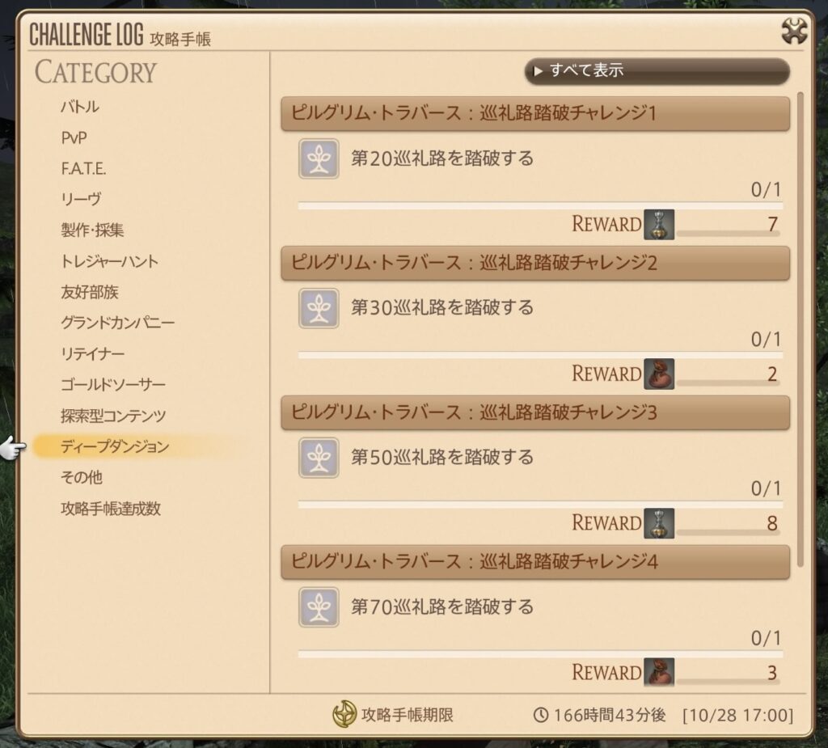The image size is (828, 748).
Task: Collapse the 巡礼路踏破チャレンジ1 header
Action: coord(535,113)
